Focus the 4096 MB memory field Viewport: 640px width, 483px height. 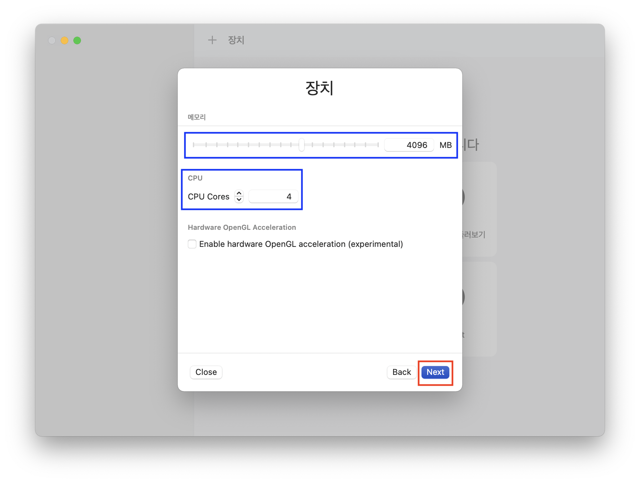pos(409,145)
